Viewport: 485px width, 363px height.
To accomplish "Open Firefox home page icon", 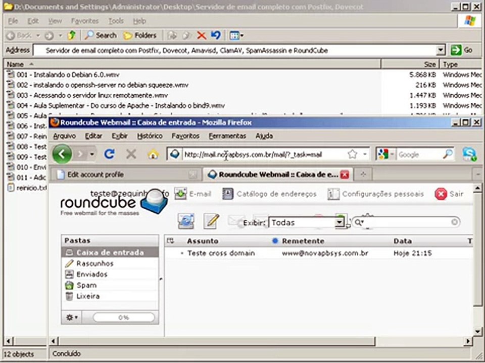I will 153,154.
